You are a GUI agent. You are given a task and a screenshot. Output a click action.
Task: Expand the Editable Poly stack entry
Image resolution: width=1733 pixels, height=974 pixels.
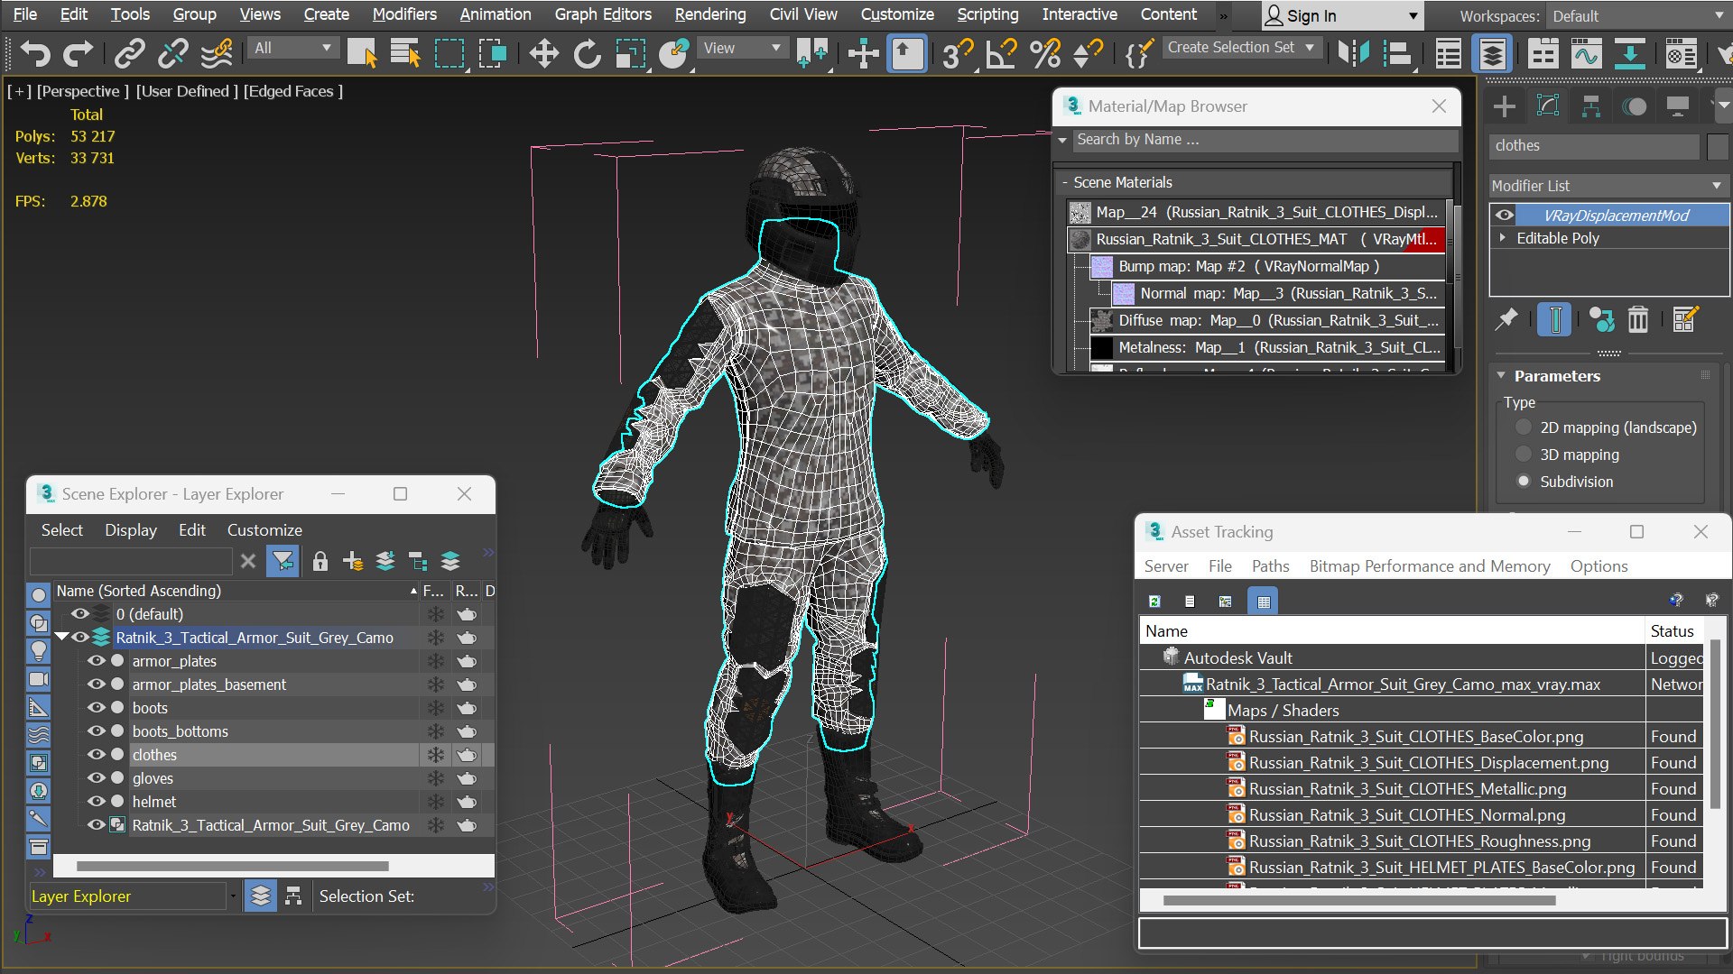tap(1503, 238)
